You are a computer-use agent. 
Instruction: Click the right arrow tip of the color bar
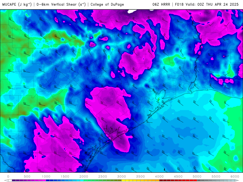pos(237,180)
